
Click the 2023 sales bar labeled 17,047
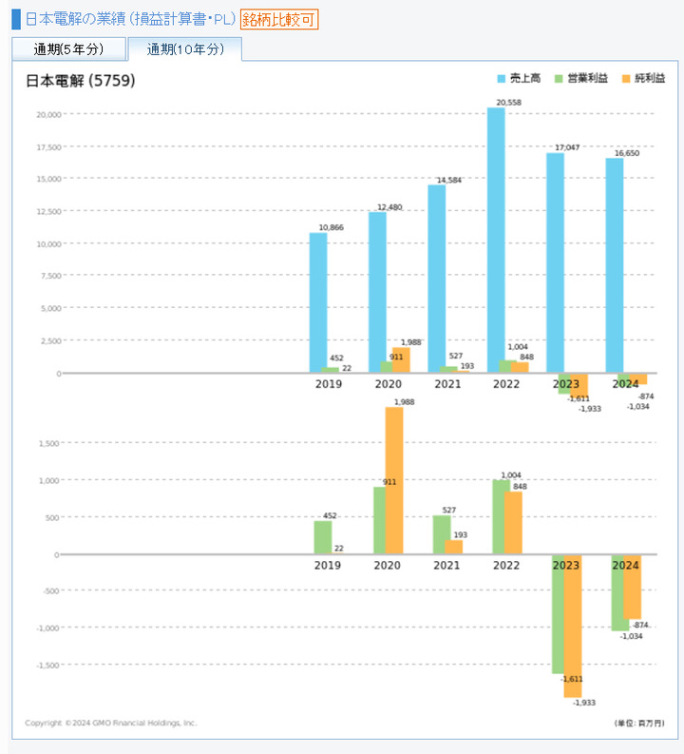click(x=555, y=262)
